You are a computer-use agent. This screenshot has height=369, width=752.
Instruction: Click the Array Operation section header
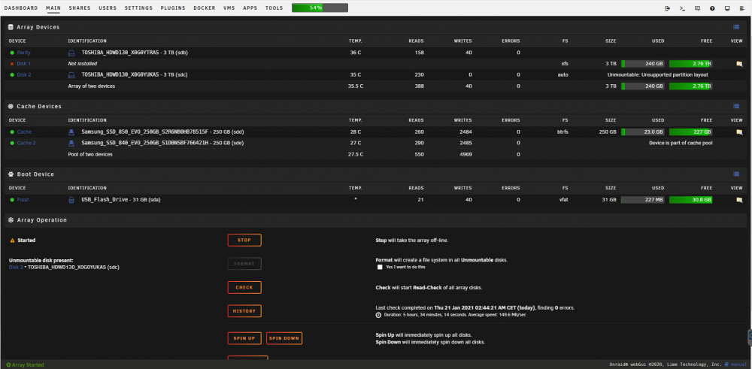pyautogui.click(x=376, y=220)
